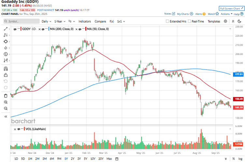Viewport: 245px width, 162px height.
Task: Hide the VOL indicator
Action: (19, 129)
